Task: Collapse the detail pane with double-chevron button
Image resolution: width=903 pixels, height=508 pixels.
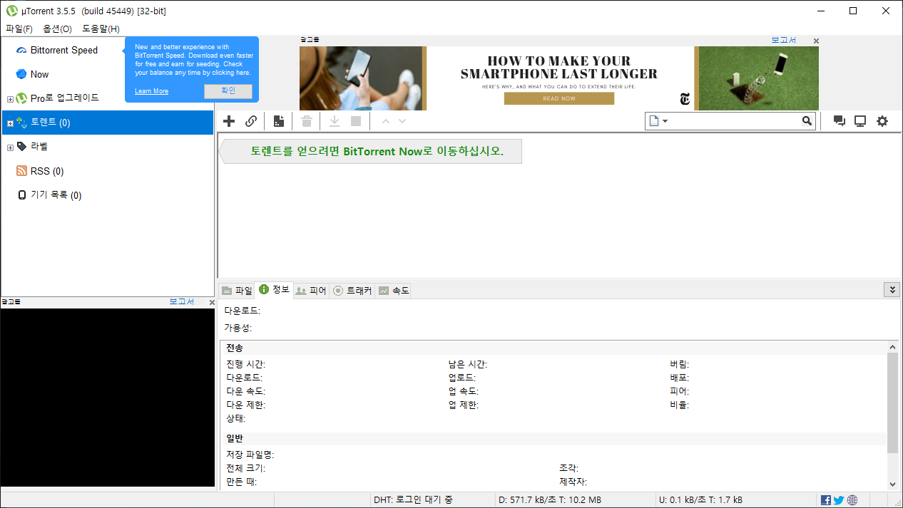Action: click(892, 289)
